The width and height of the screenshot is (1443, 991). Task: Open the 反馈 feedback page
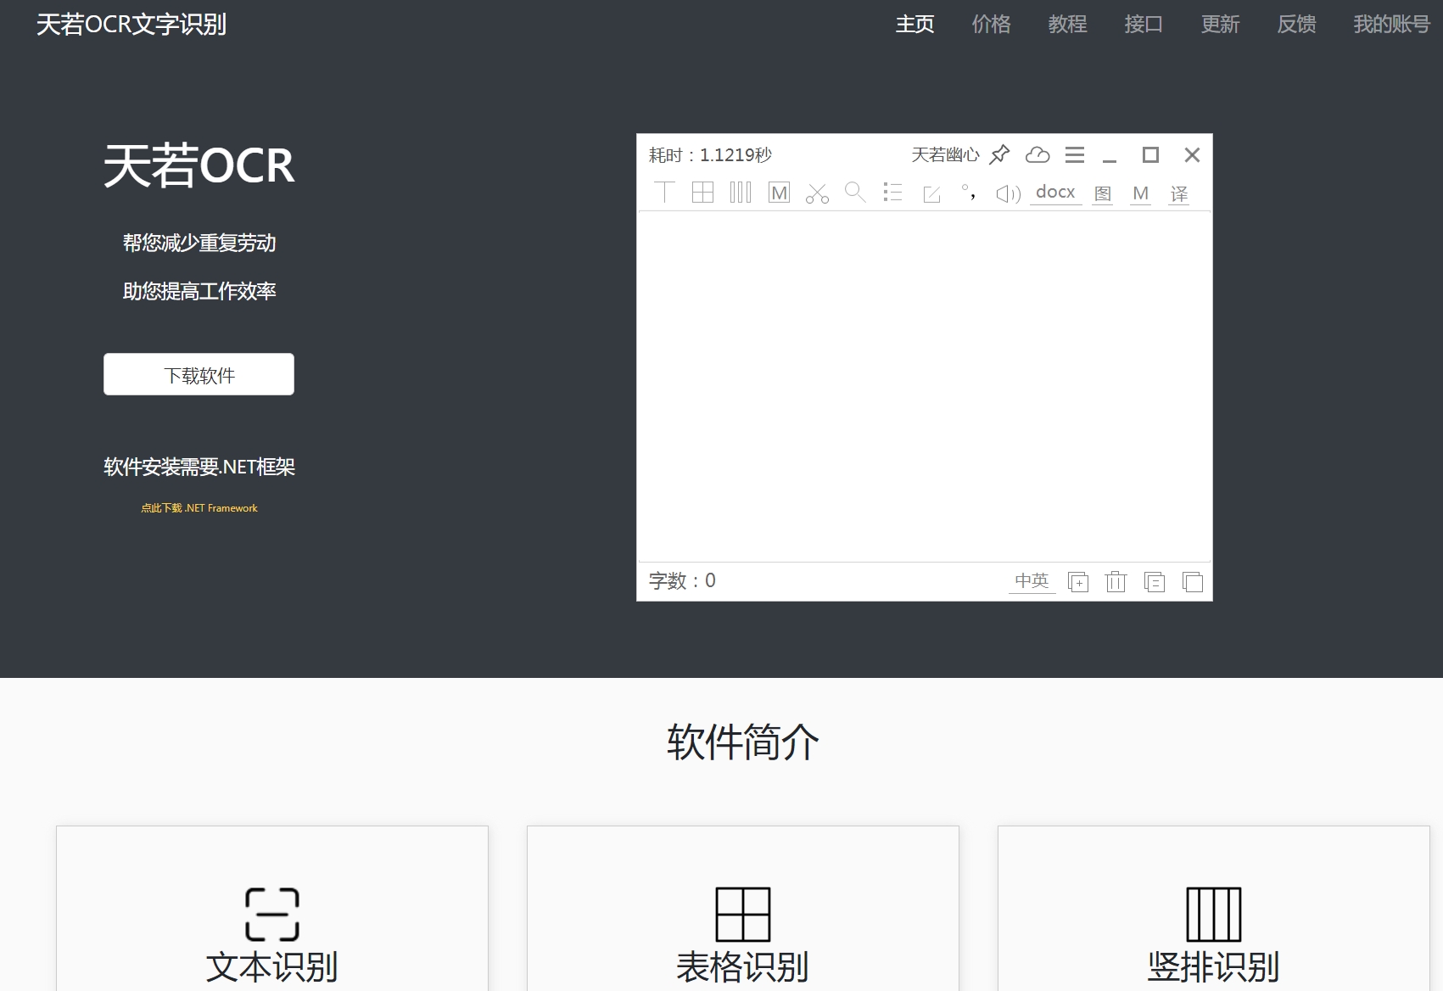point(1297,25)
